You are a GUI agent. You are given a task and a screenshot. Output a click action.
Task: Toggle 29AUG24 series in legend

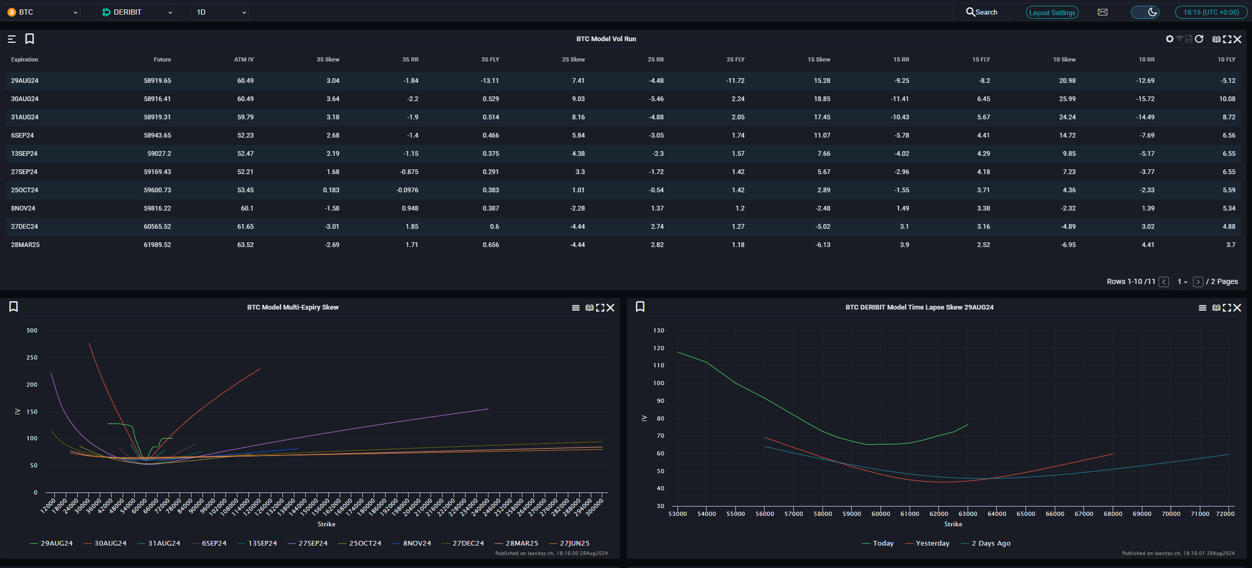[x=51, y=544]
